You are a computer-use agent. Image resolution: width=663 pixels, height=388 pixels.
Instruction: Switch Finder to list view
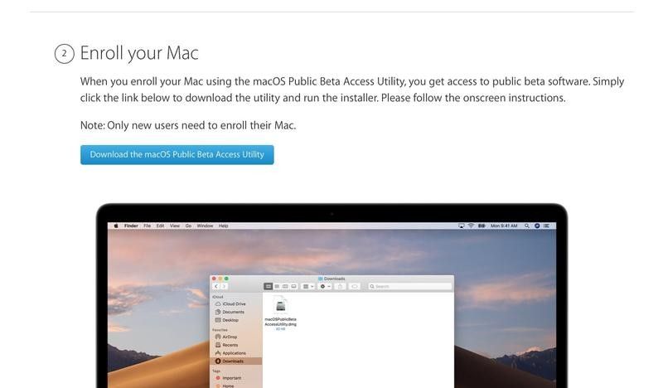pyautogui.click(x=277, y=287)
